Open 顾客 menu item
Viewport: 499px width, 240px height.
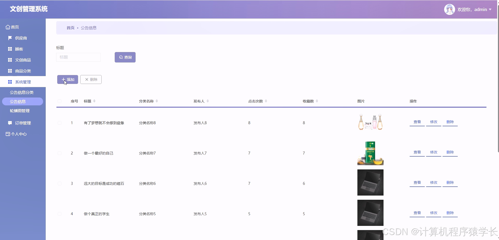23,49
